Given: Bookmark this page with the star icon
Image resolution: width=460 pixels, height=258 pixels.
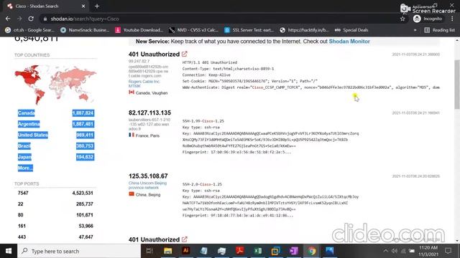Looking at the screenshot, I should click(402, 19).
